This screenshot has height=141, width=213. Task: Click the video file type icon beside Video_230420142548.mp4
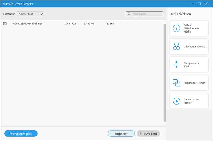tap(5, 24)
